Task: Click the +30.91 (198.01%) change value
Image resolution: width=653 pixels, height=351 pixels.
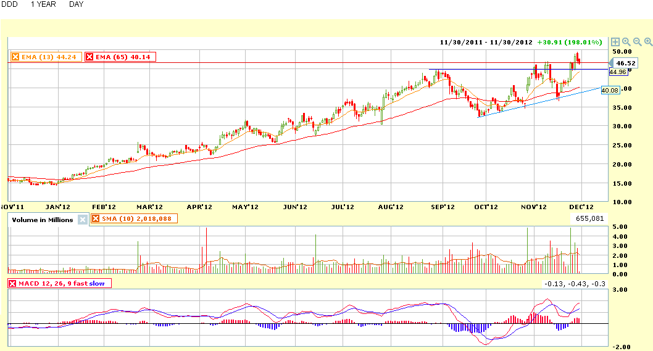Action: [569, 43]
